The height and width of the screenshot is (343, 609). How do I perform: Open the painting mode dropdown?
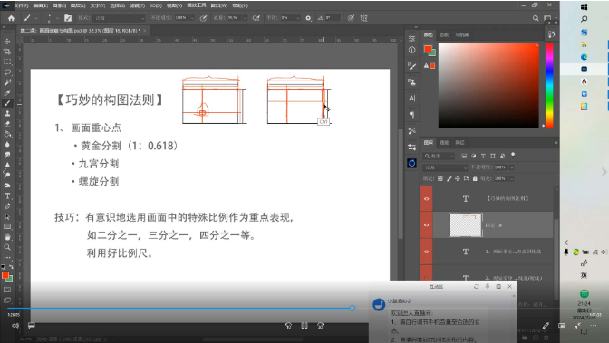(x=120, y=18)
